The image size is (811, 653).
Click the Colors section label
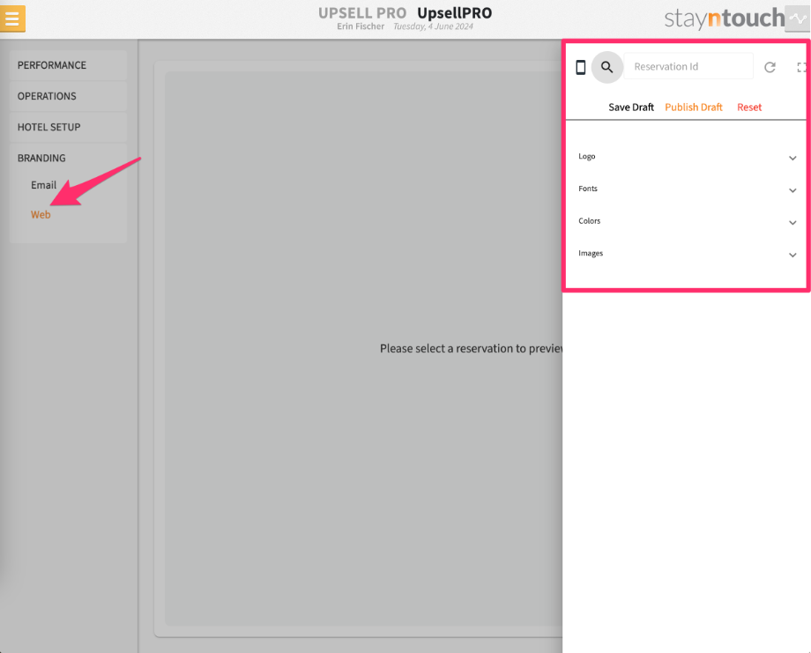589,221
